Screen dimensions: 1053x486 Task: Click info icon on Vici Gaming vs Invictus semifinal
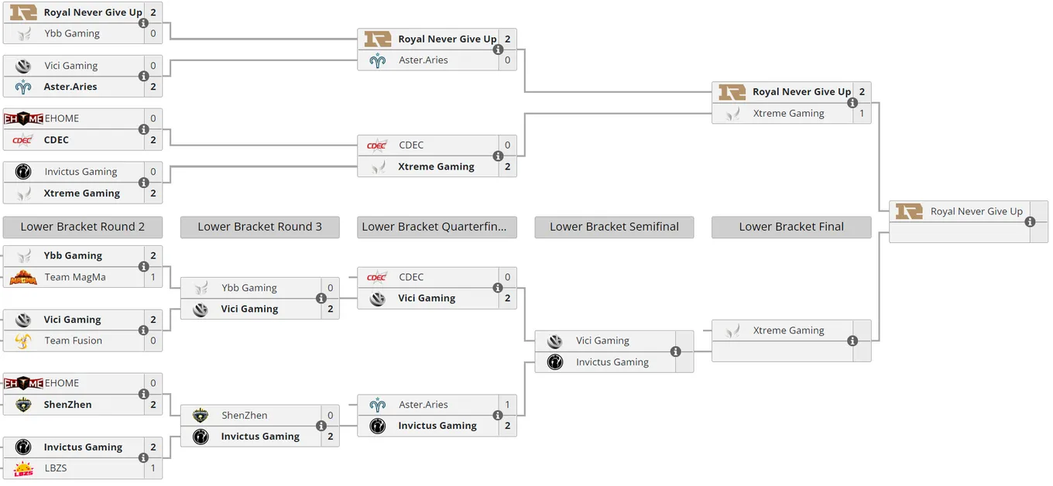[675, 351]
